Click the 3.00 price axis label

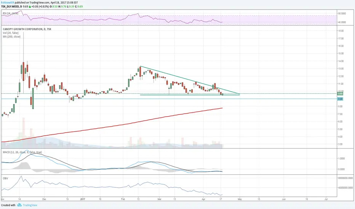341,144
